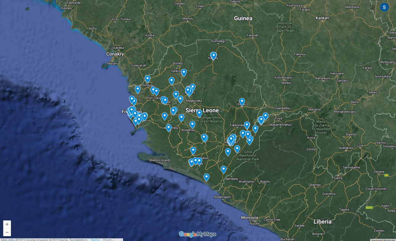396x241 pixels.
Task: Select the southernmost coastal pin
Action: coord(207,177)
